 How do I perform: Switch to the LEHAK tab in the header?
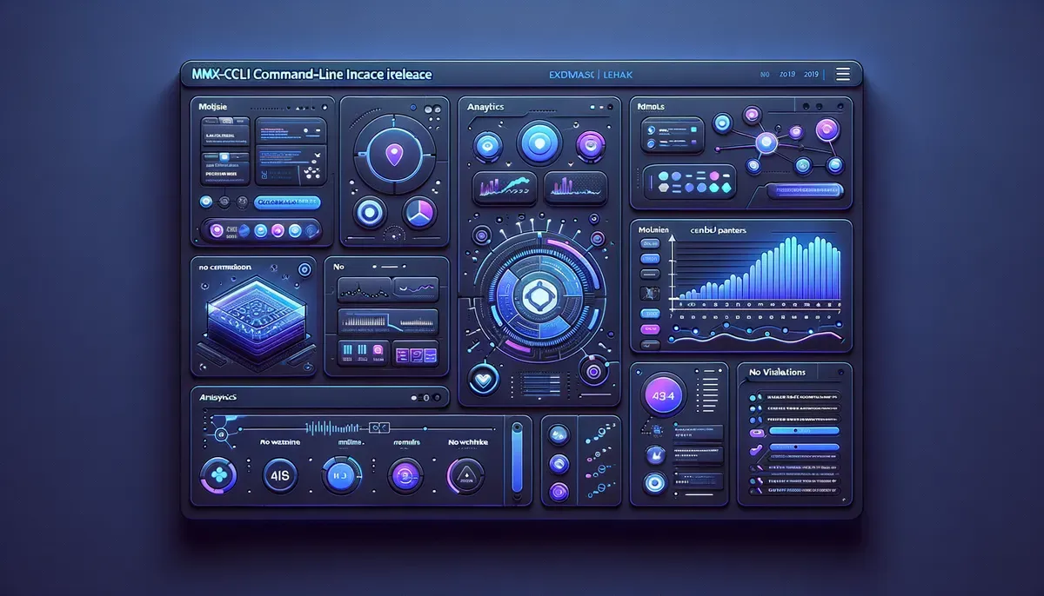[618, 75]
